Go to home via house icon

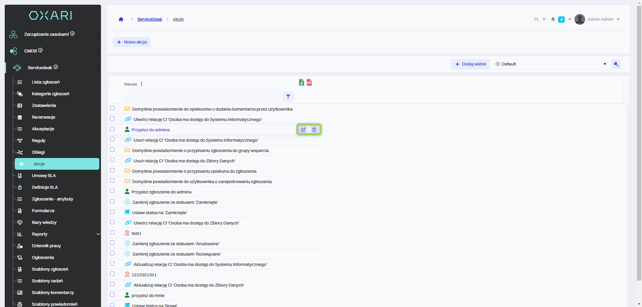pyautogui.click(x=121, y=19)
